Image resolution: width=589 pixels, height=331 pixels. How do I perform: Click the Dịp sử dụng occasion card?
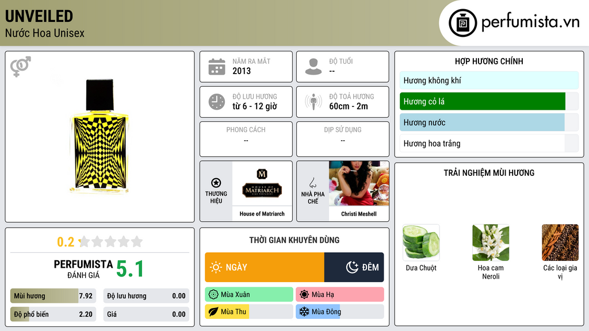343,139
